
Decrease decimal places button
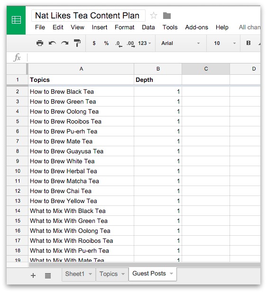coord(119,44)
